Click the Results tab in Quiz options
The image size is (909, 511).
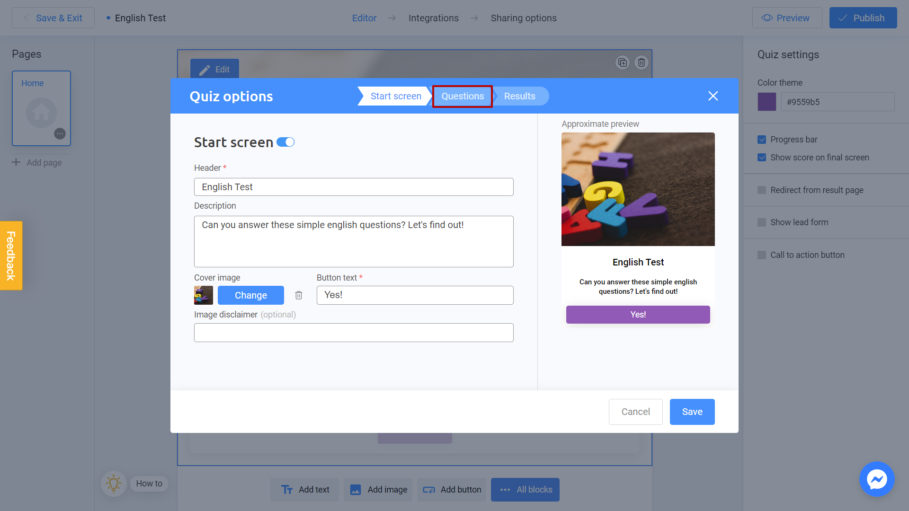(x=519, y=96)
